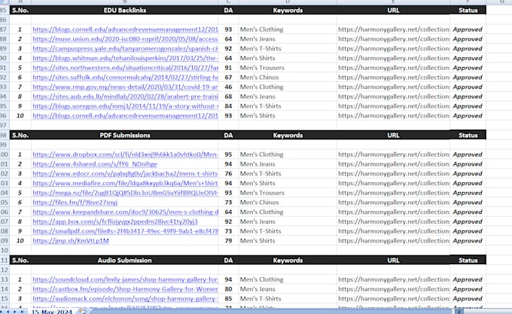
Task: Select the DA value 84 cell
Action: (228, 106)
